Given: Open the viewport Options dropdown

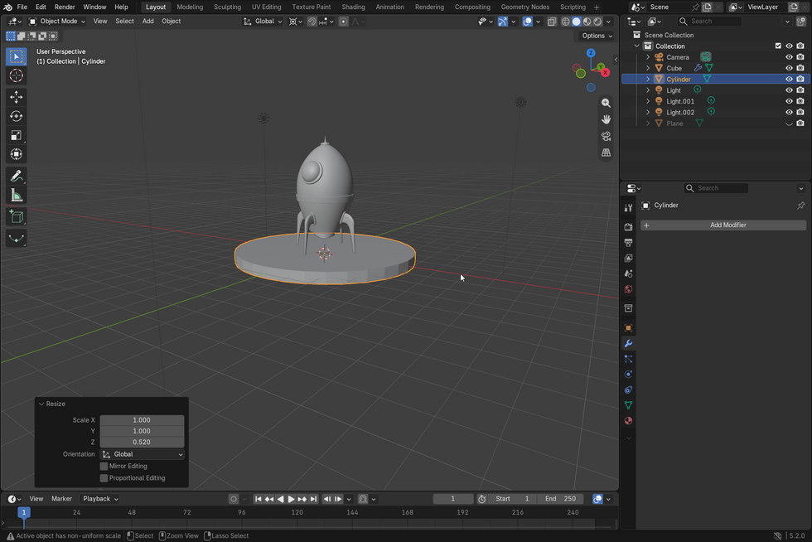Looking at the screenshot, I should 597,36.
